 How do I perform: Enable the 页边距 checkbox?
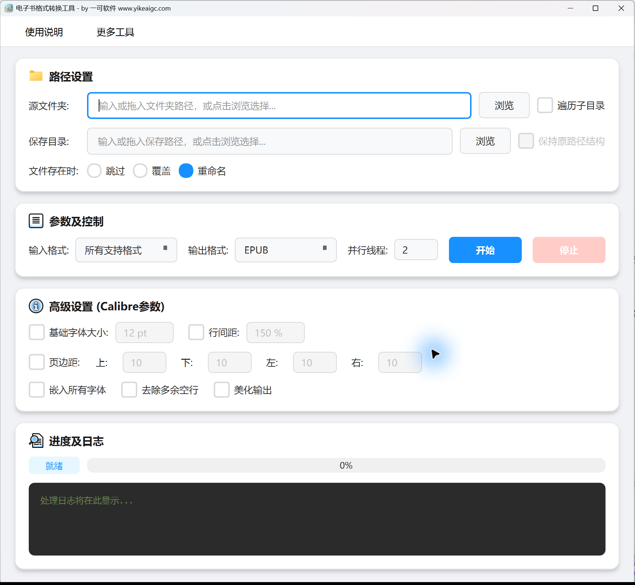coord(37,362)
